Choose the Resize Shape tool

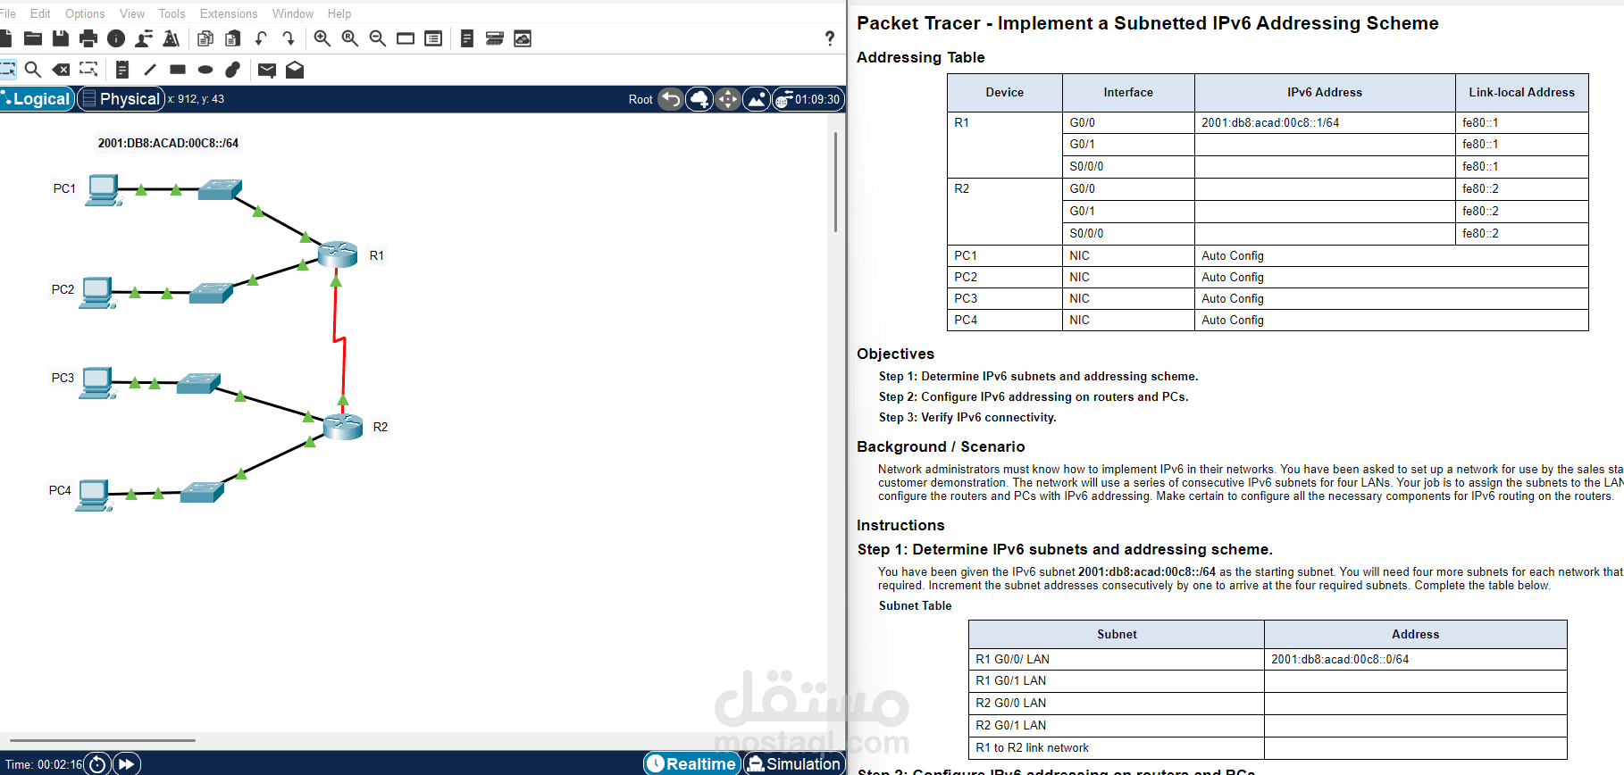click(88, 69)
